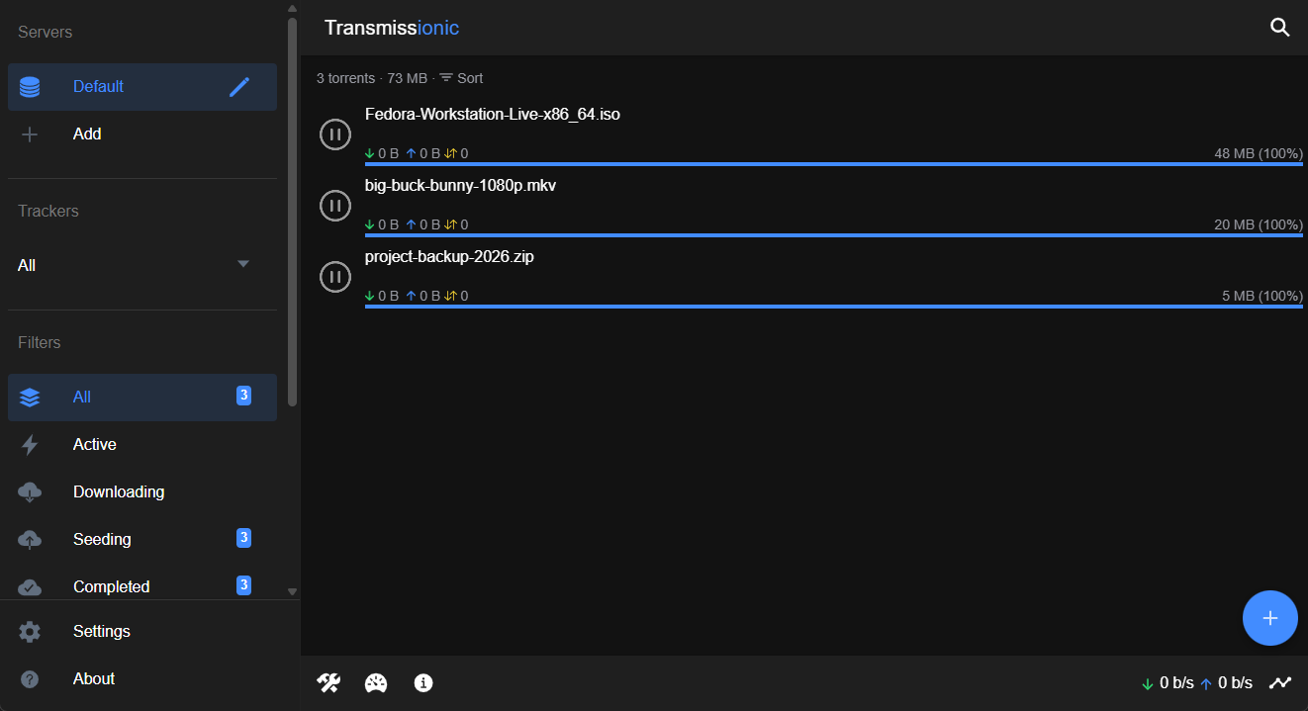Open the statistics chart line icon
The image size is (1308, 711).
pos(1280,683)
